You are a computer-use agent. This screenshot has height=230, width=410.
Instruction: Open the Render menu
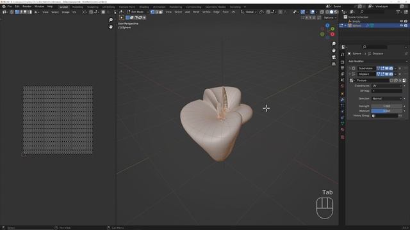27,6
